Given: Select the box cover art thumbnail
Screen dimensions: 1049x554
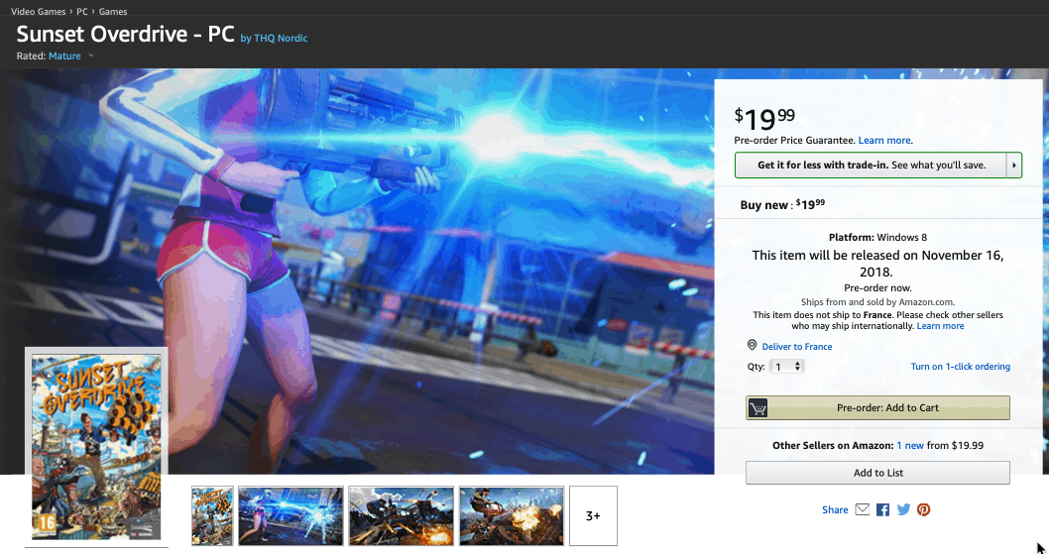Looking at the screenshot, I should click(213, 516).
